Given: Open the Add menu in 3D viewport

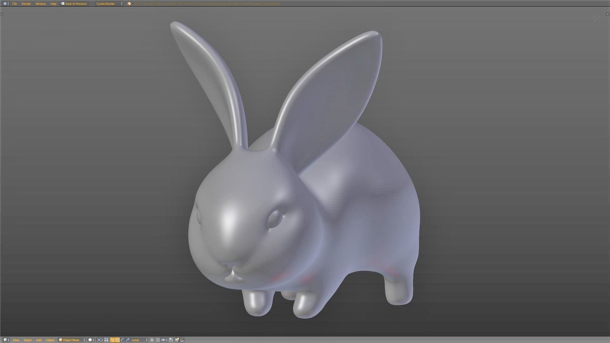Looking at the screenshot, I should tap(39, 340).
